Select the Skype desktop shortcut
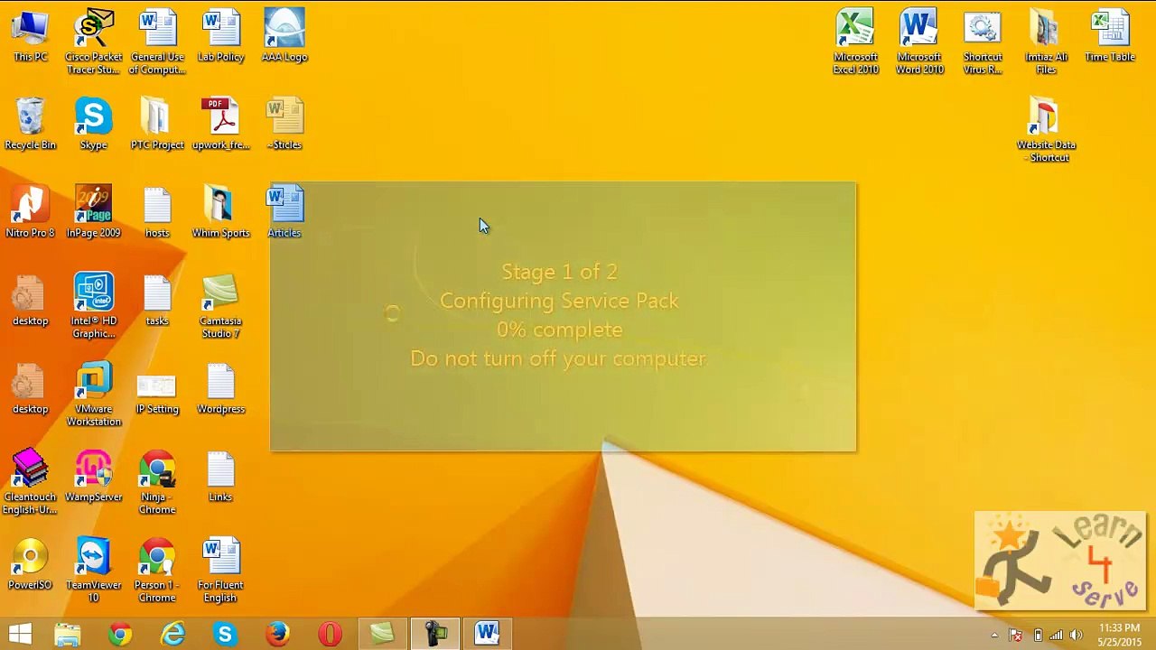This screenshot has height=650, width=1156. (x=93, y=124)
